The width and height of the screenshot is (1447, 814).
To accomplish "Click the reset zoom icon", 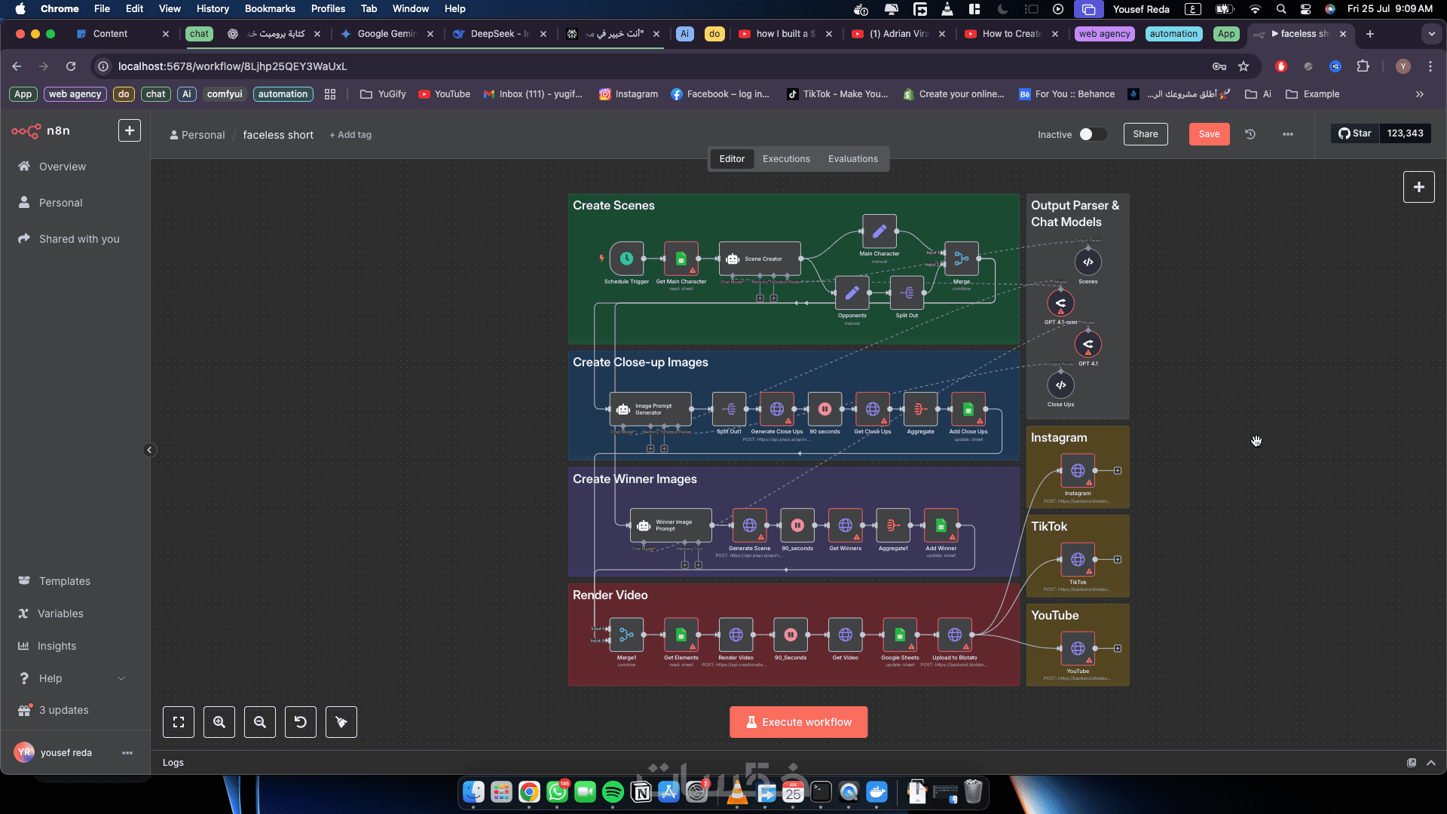I will 301,722.
